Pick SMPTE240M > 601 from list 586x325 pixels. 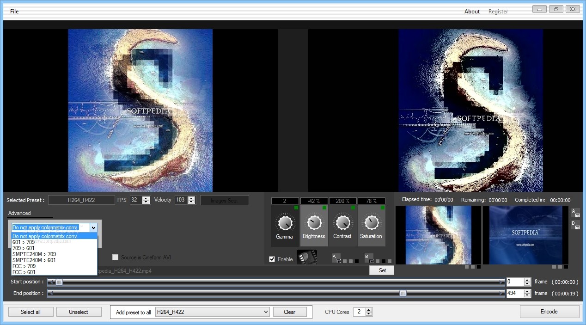55,260
